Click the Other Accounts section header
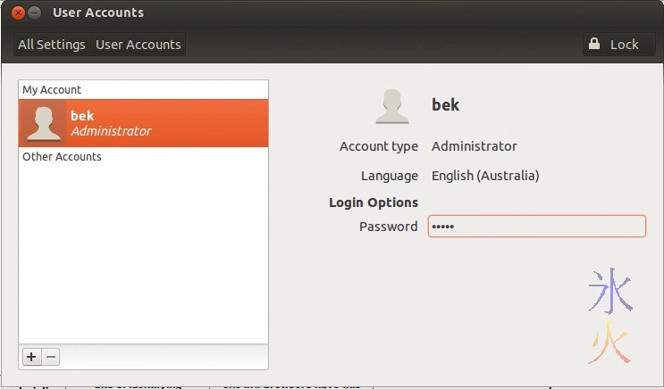Viewport: 664px width, 389px height. click(62, 157)
